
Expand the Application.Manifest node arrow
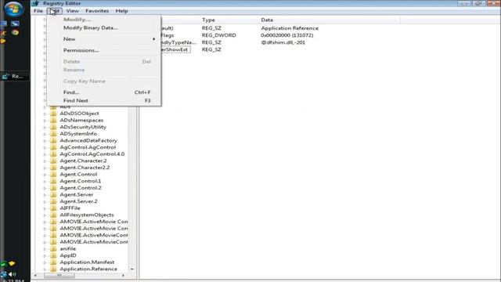pos(45,262)
